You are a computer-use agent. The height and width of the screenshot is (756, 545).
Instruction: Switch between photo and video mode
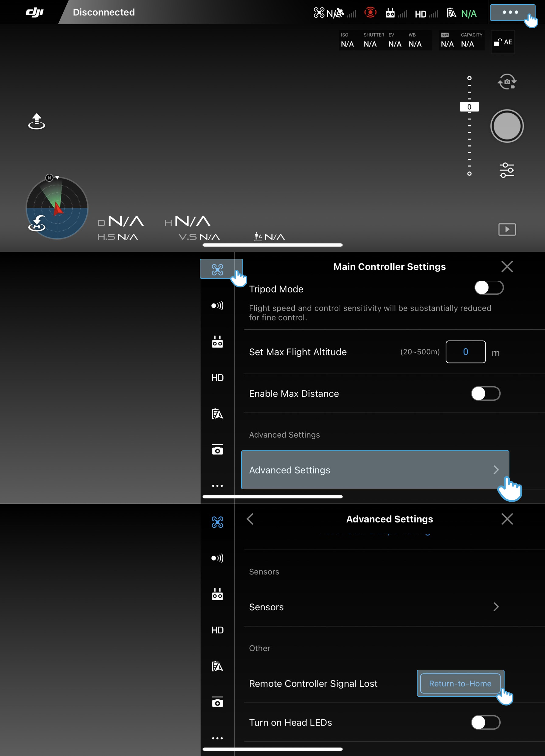point(507,82)
